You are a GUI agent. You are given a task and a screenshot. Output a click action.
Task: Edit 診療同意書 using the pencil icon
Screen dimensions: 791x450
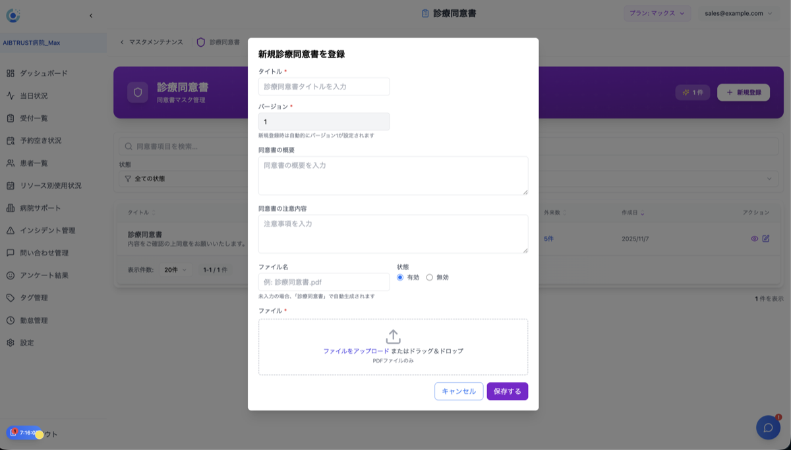tap(765, 239)
